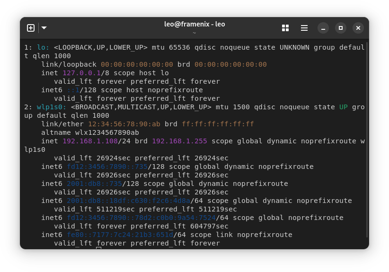Click IPv6 address fd12:3456:7890::735

pyautogui.click(x=107, y=167)
